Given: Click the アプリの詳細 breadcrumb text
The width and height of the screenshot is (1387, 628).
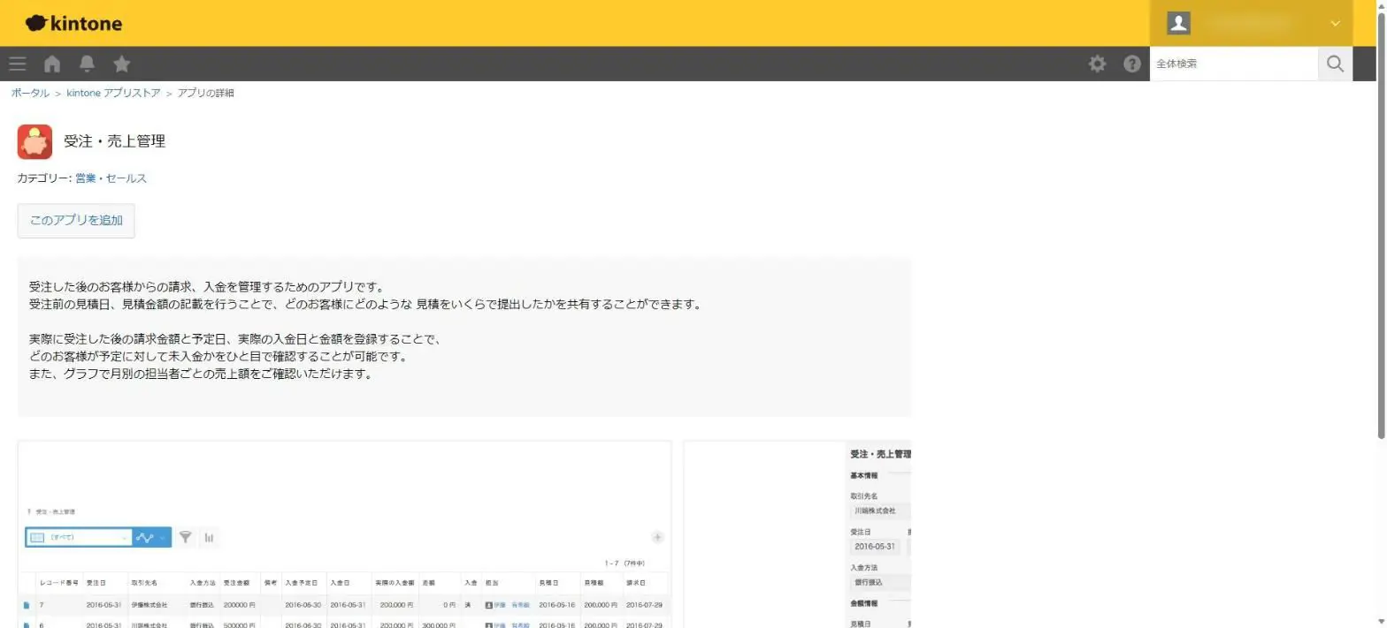Looking at the screenshot, I should (206, 93).
